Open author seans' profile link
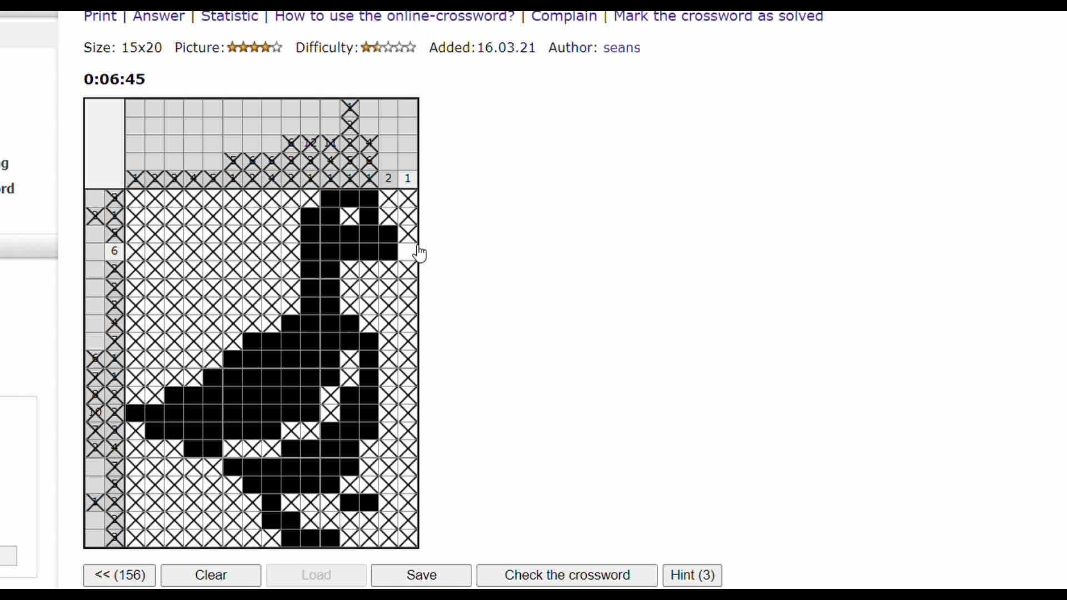 [621, 48]
